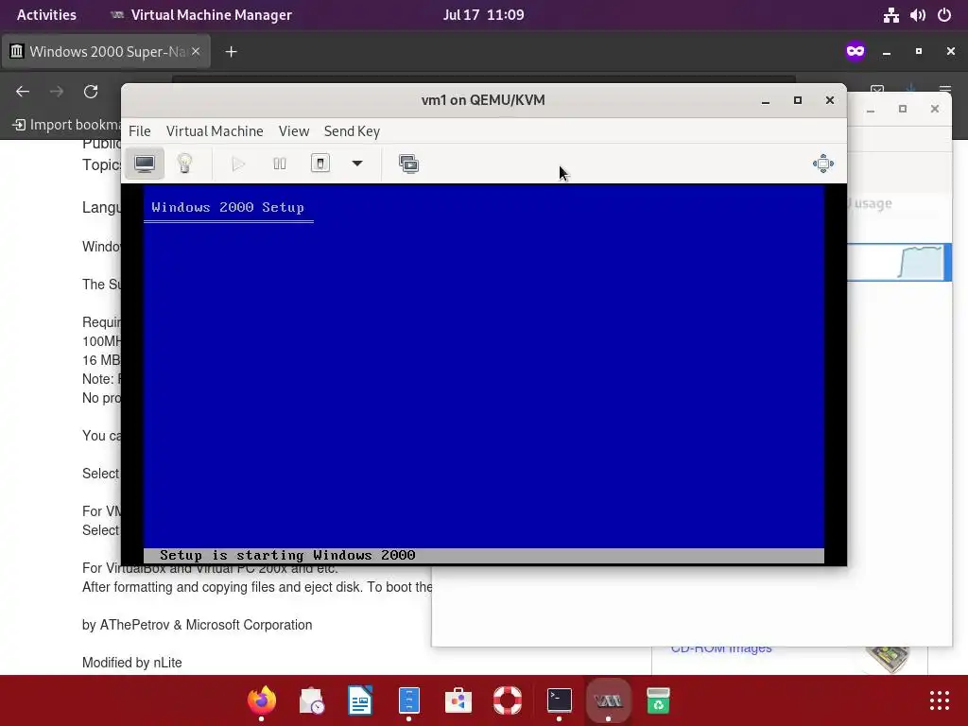Image resolution: width=968 pixels, height=726 pixels.
Task: Open the Send Key menu
Action: (352, 130)
